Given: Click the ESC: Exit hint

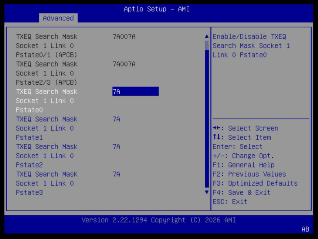Looking at the screenshot, I should [230, 201].
